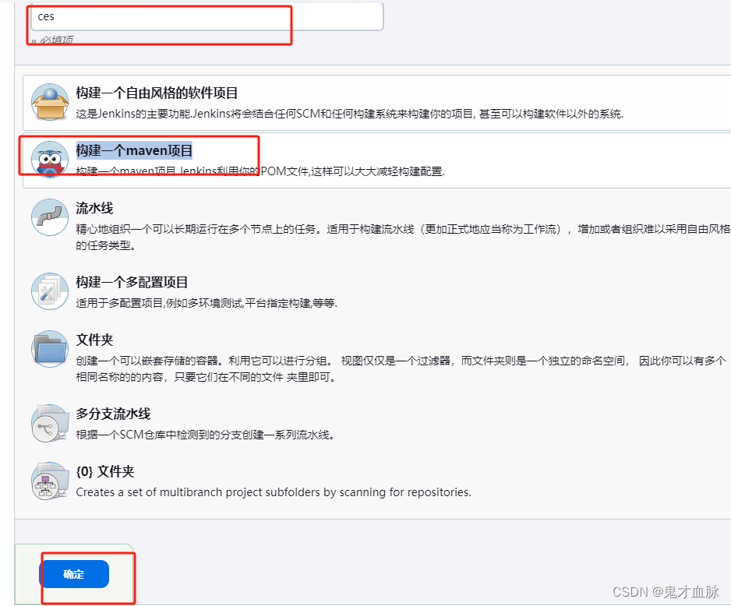Choose 构建一个多配置项目 option
The height and width of the screenshot is (606, 731).
tap(132, 282)
